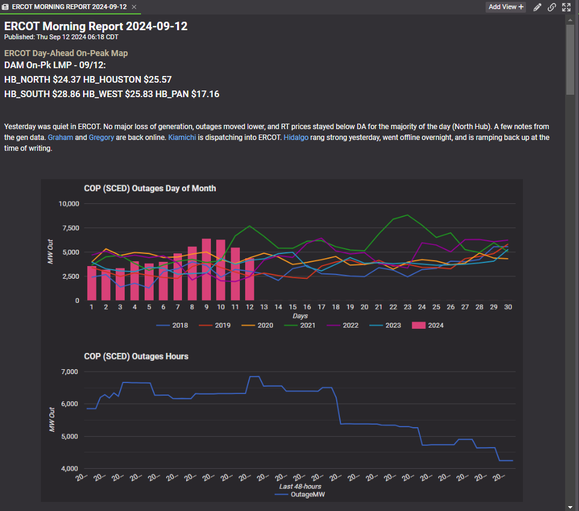The height and width of the screenshot is (511, 579).
Task: Click the Hidalgo link
Action: (295, 138)
